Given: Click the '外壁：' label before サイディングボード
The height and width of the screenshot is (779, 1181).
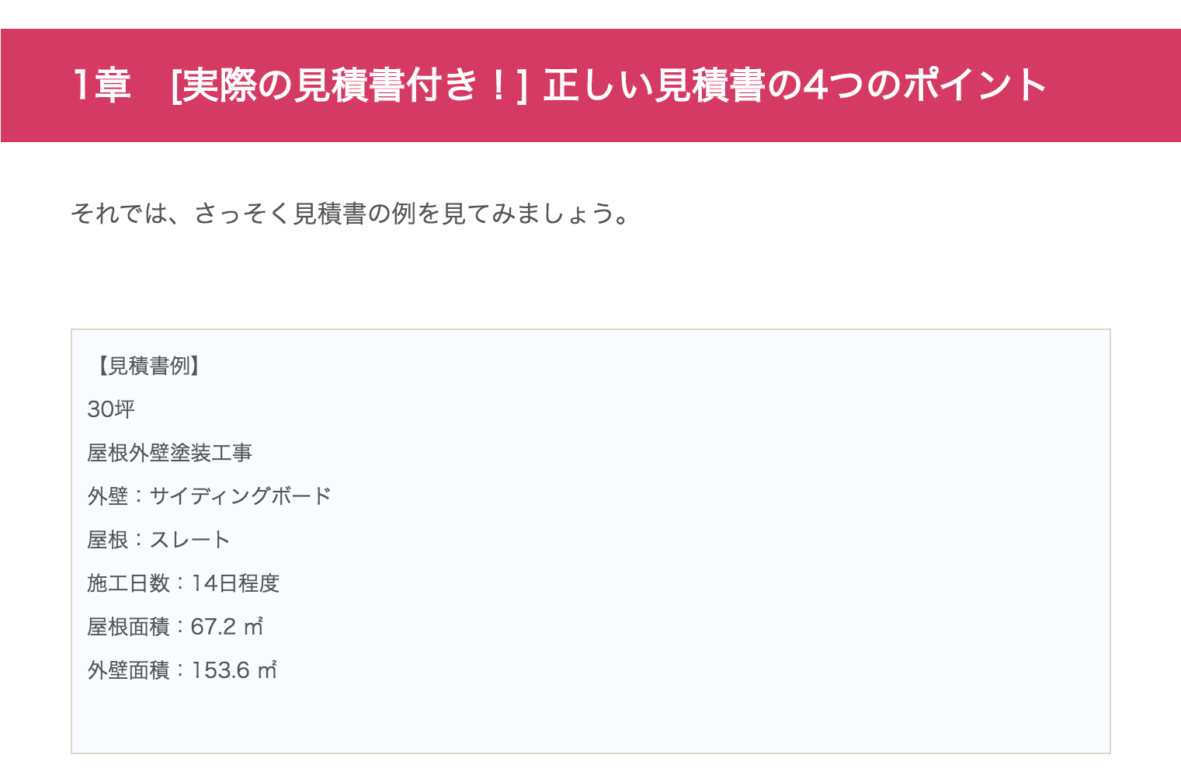Looking at the screenshot, I should [x=116, y=496].
